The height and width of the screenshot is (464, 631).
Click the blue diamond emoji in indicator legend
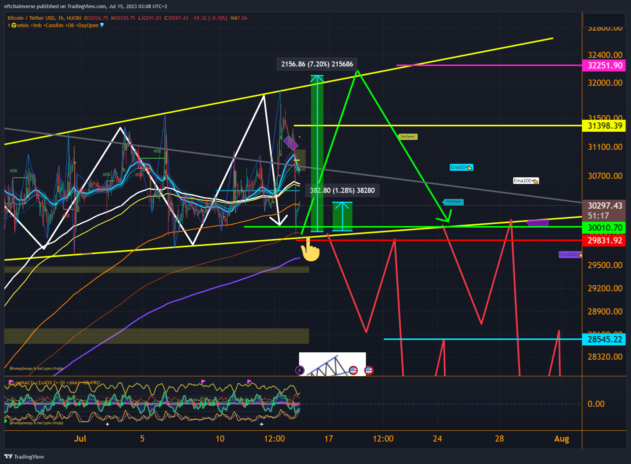102,25
